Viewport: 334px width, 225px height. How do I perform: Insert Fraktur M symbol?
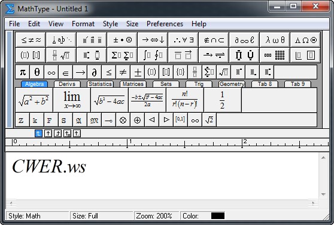(x=94, y=120)
